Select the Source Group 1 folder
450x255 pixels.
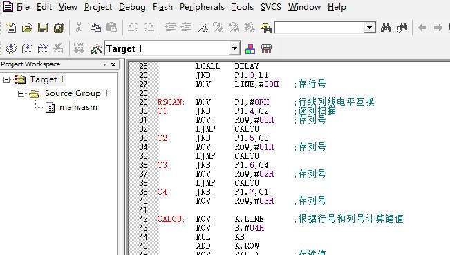76,93
